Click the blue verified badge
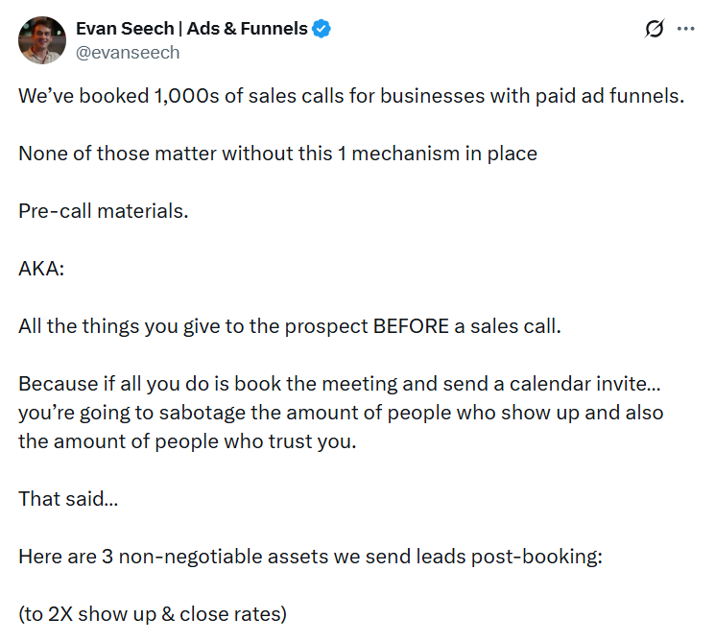The image size is (715, 642). click(322, 29)
